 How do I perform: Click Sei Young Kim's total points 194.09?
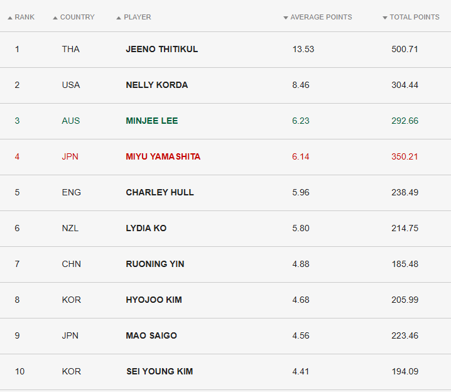pos(405,371)
